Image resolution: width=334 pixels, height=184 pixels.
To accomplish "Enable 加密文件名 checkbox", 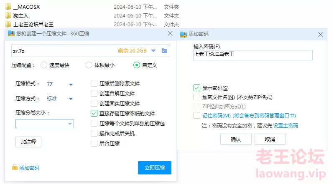I will pyautogui.click(x=197, y=97).
